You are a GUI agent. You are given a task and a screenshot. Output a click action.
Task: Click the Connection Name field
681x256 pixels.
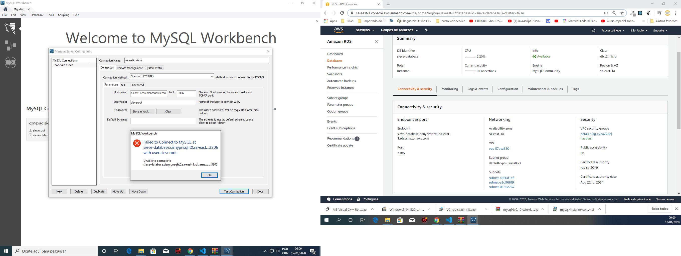point(197,60)
